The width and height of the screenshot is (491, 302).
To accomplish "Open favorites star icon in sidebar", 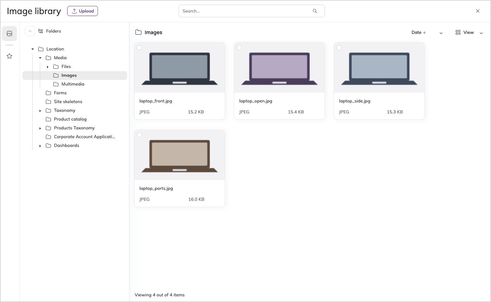I will click(9, 56).
